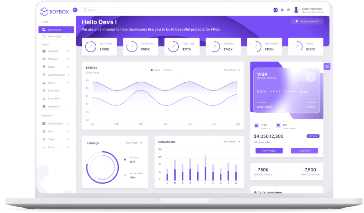Click the View Project button
This screenshot has height=213, width=364.
point(269,151)
